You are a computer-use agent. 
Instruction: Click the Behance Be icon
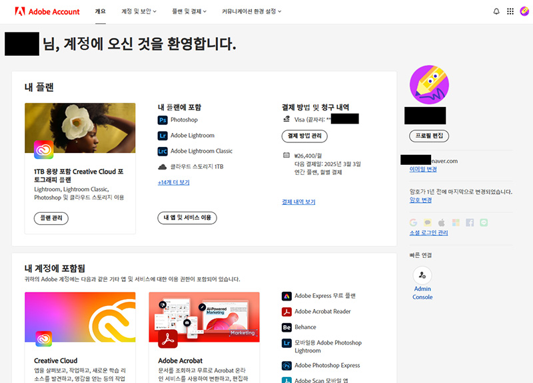click(286, 327)
